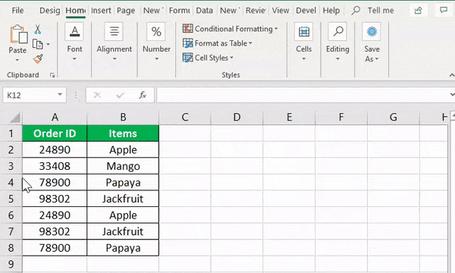Open the Clipboard dialog launcher
The width and height of the screenshot is (455, 273).
[52, 75]
